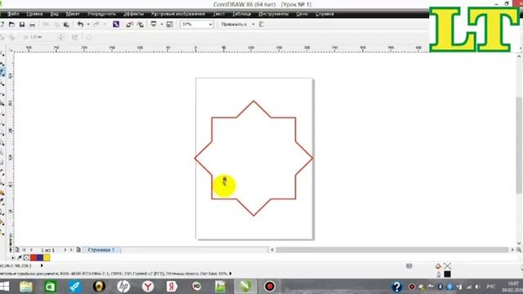Image resolution: width=523 pixels, height=294 pixels.
Task: Click the add page icon before Страница 1
Action: [78, 250]
